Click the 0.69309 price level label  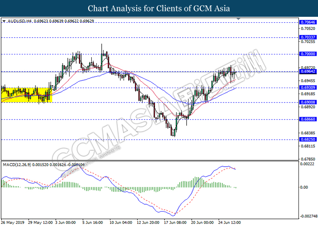[308, 88]
